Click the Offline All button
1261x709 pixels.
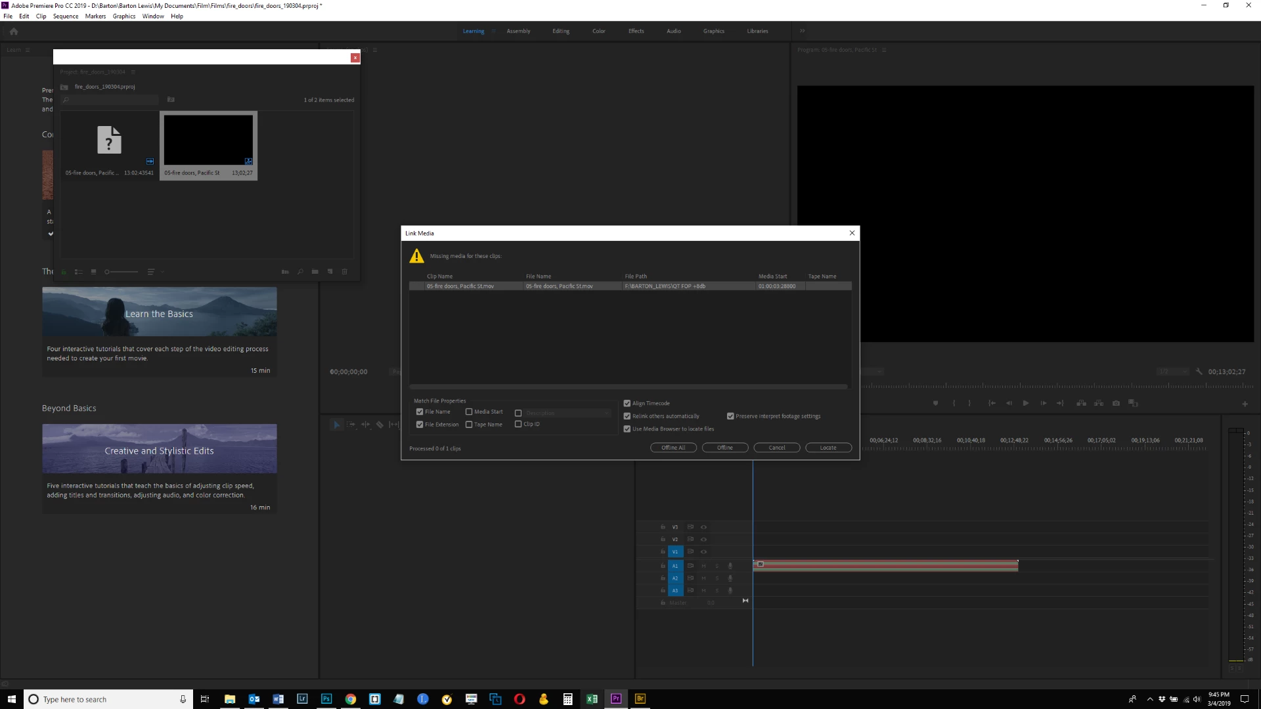tap(673, 448)
